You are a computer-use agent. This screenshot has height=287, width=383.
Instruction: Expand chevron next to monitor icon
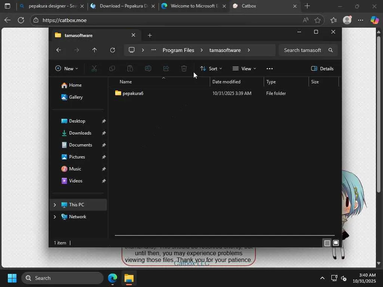pos(143,50)
